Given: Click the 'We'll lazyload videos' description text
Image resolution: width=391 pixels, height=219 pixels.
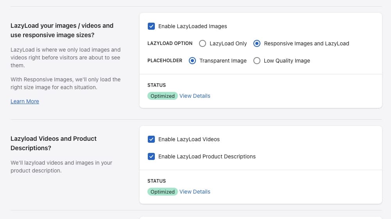Looking at the screenshot, I should 61,167.
